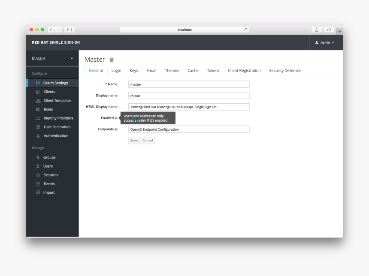Viewport: 369px width, 276px height.
Task: Click the Identity Providers exchange icon
Action: pyautogui.click(x=38, y=118)
